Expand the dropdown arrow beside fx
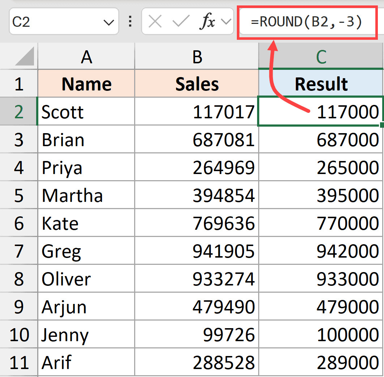 pos(226,22)
